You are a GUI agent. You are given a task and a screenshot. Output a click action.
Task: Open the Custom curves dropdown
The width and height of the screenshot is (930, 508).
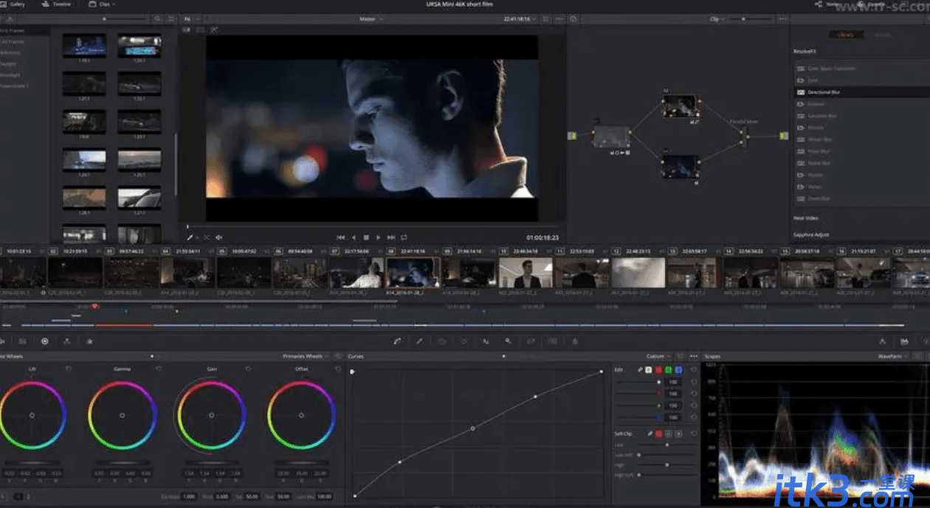click(658, 356)
